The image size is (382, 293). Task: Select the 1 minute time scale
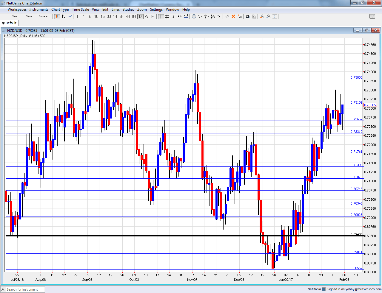click(84, 16)
